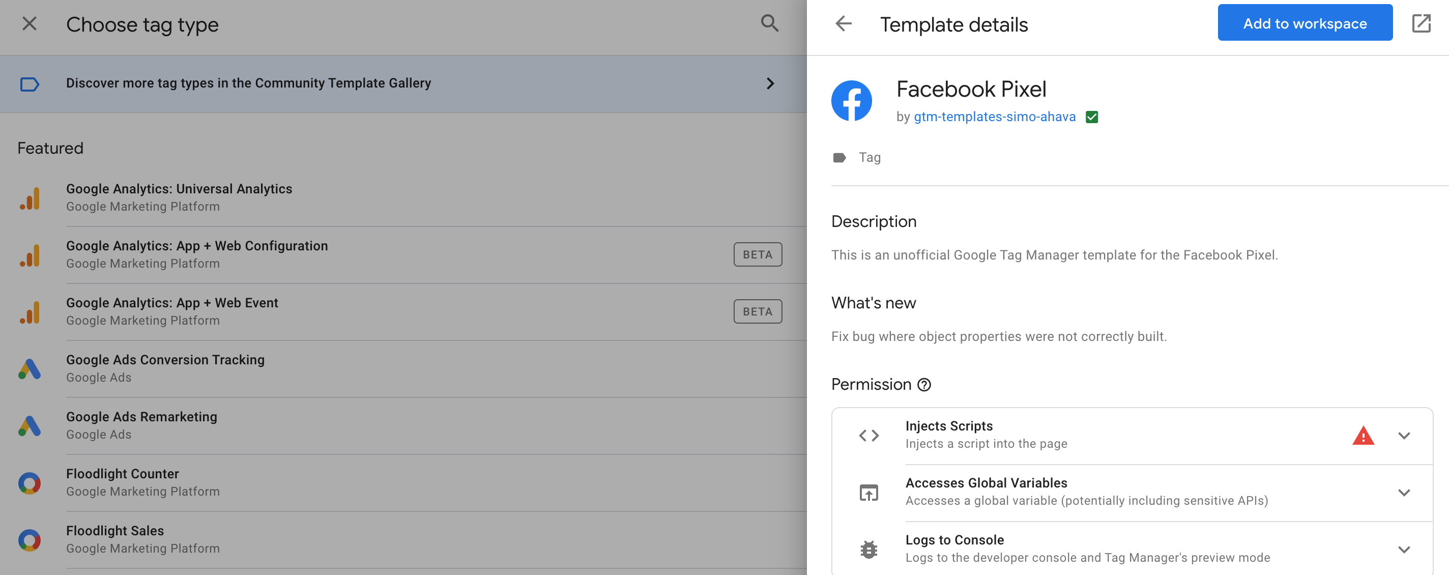The height and width of the screenshot is (575, 1449).
Task: Select Google Analytics: Universal Analytics
Action: click(x=403, y=198)
